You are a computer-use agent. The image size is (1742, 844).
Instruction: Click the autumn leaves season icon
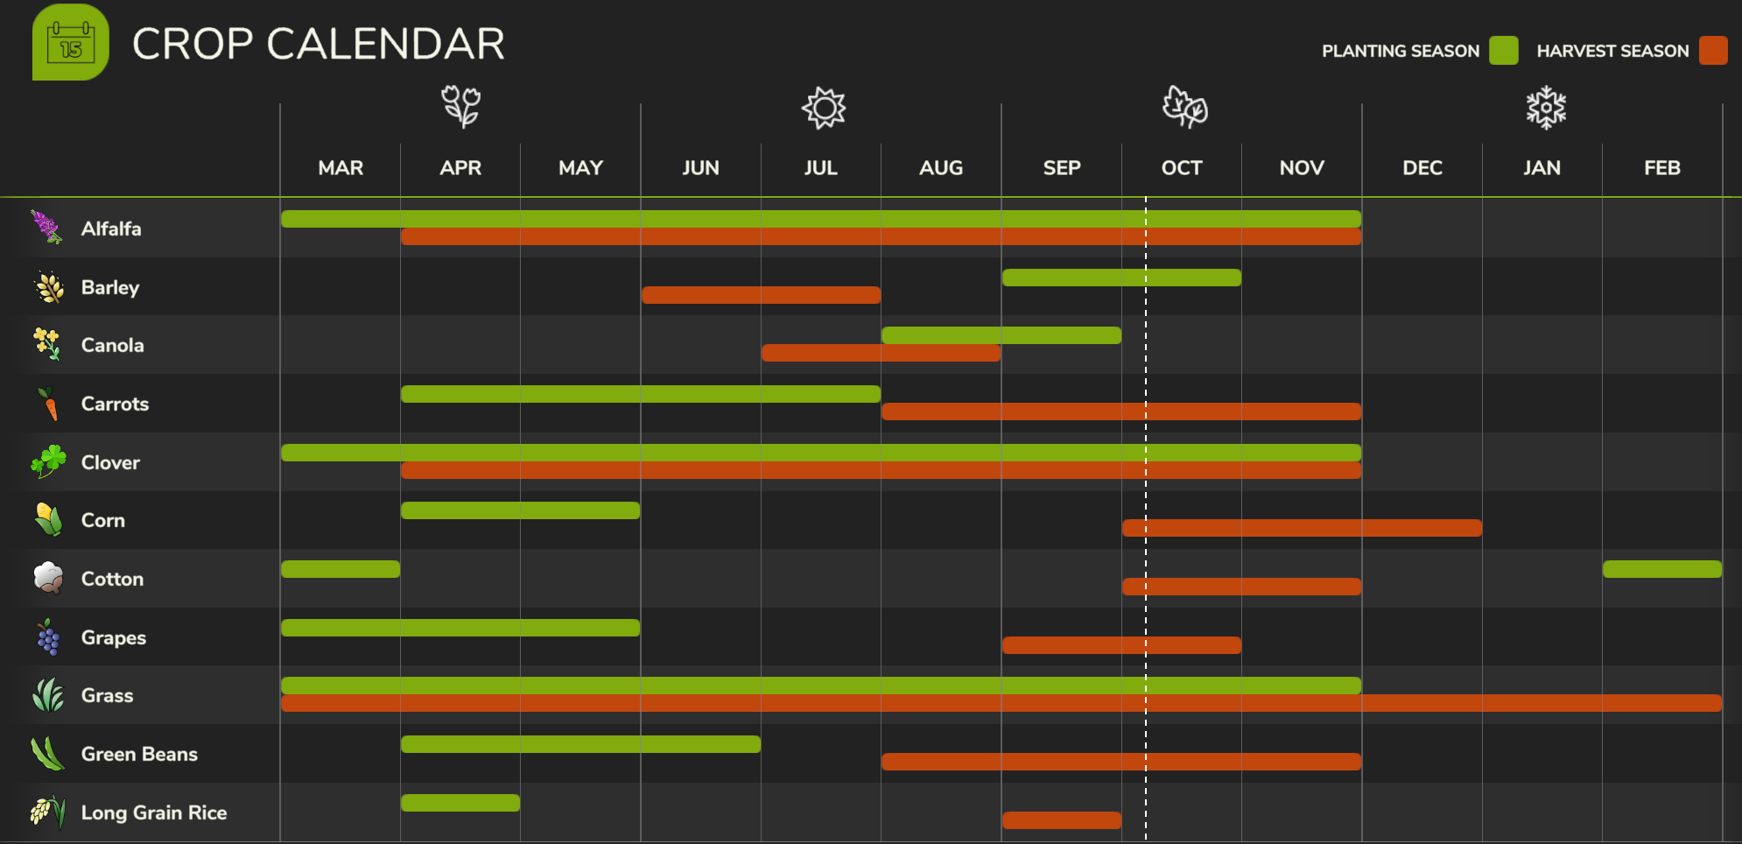(1184, 107)
